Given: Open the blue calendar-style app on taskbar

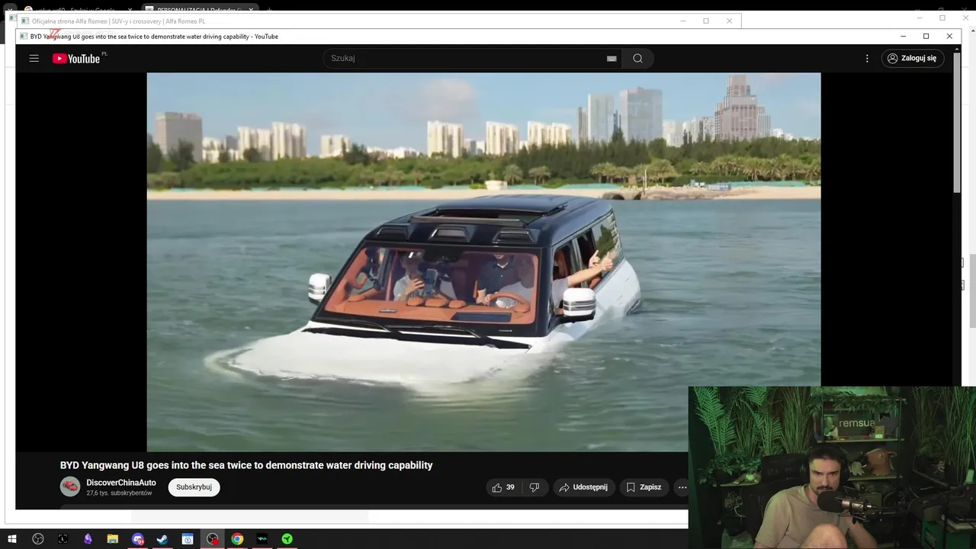Looking at the screenshot, I should 188,539.
